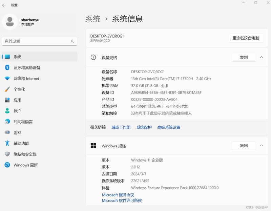Click the person icon beside 帐户

point(7,111)
